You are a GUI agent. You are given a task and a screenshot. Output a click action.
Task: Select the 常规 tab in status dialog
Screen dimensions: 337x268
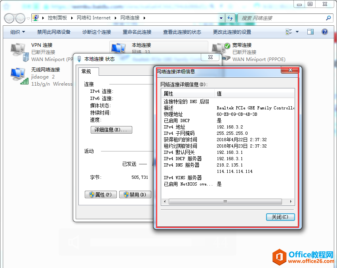click(x=89, y=71)
